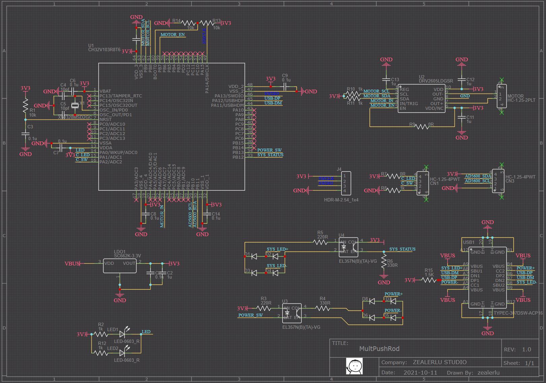
Task: Click the cartoon logo in title block
Action: click(354, 366)
